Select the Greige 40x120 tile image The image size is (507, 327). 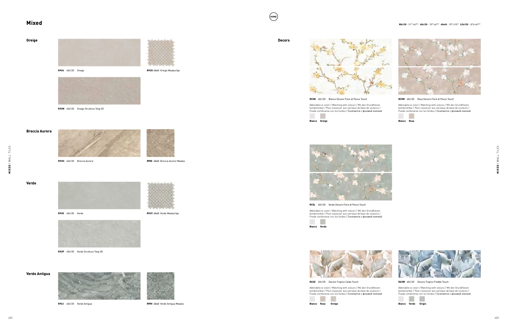point(99,53)
